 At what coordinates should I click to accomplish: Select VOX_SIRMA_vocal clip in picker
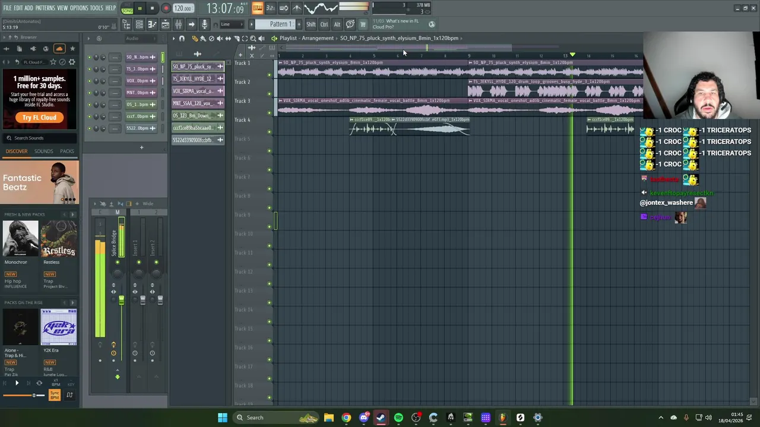coord(198,91)
